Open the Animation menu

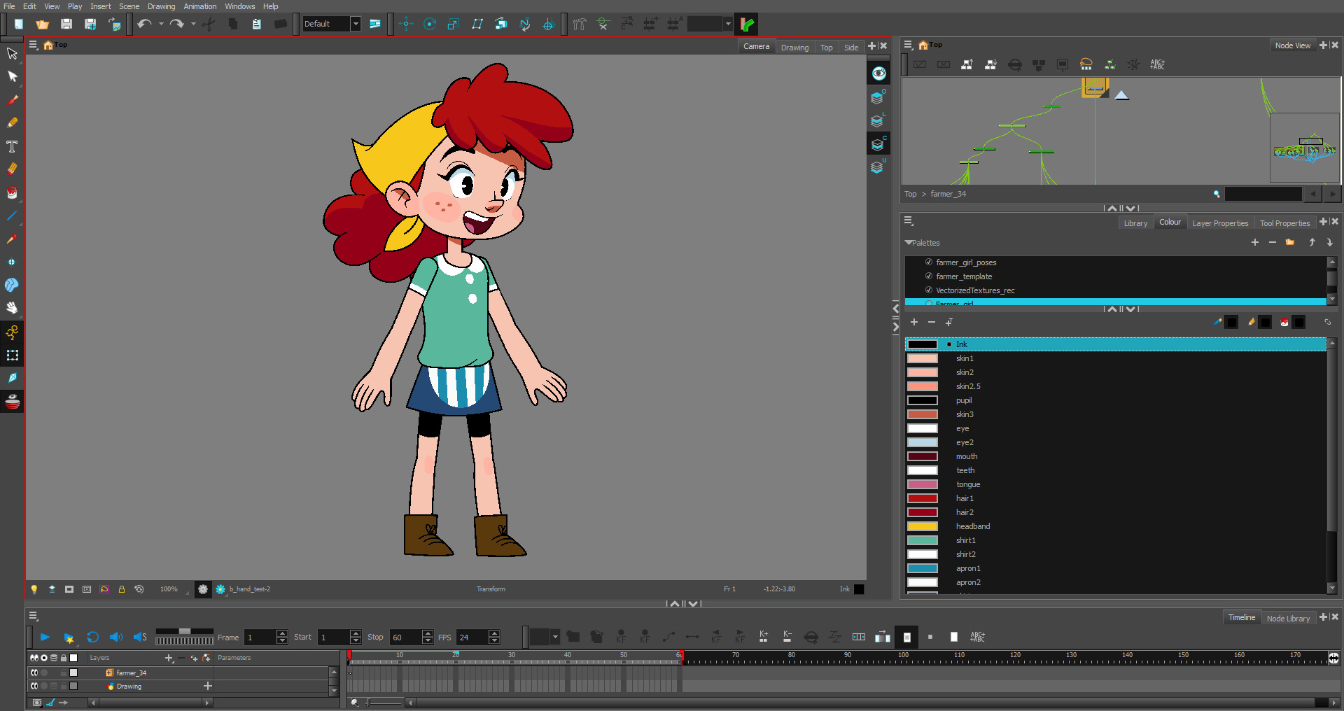[x=199, y=6]
